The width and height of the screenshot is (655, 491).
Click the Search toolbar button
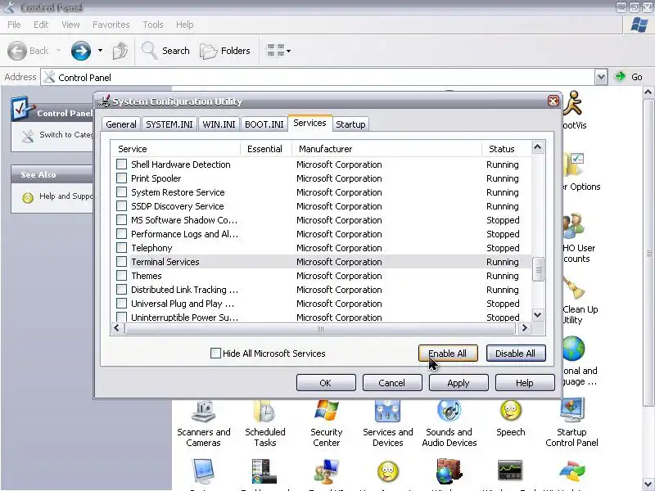tap(165, 51)
